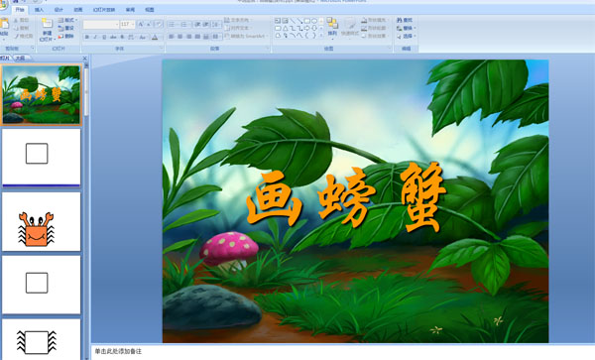This screenshot has height=360, width=595.
Task: Select the orange crab slide thumbnail
Action: coord(42,221)
